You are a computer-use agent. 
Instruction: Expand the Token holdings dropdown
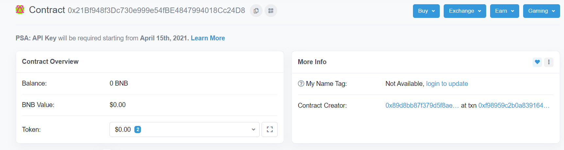184,130
